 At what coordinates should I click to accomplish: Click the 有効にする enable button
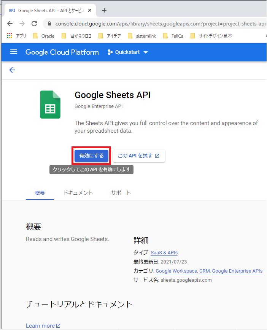pyautogui.click(x=91, y=155)
